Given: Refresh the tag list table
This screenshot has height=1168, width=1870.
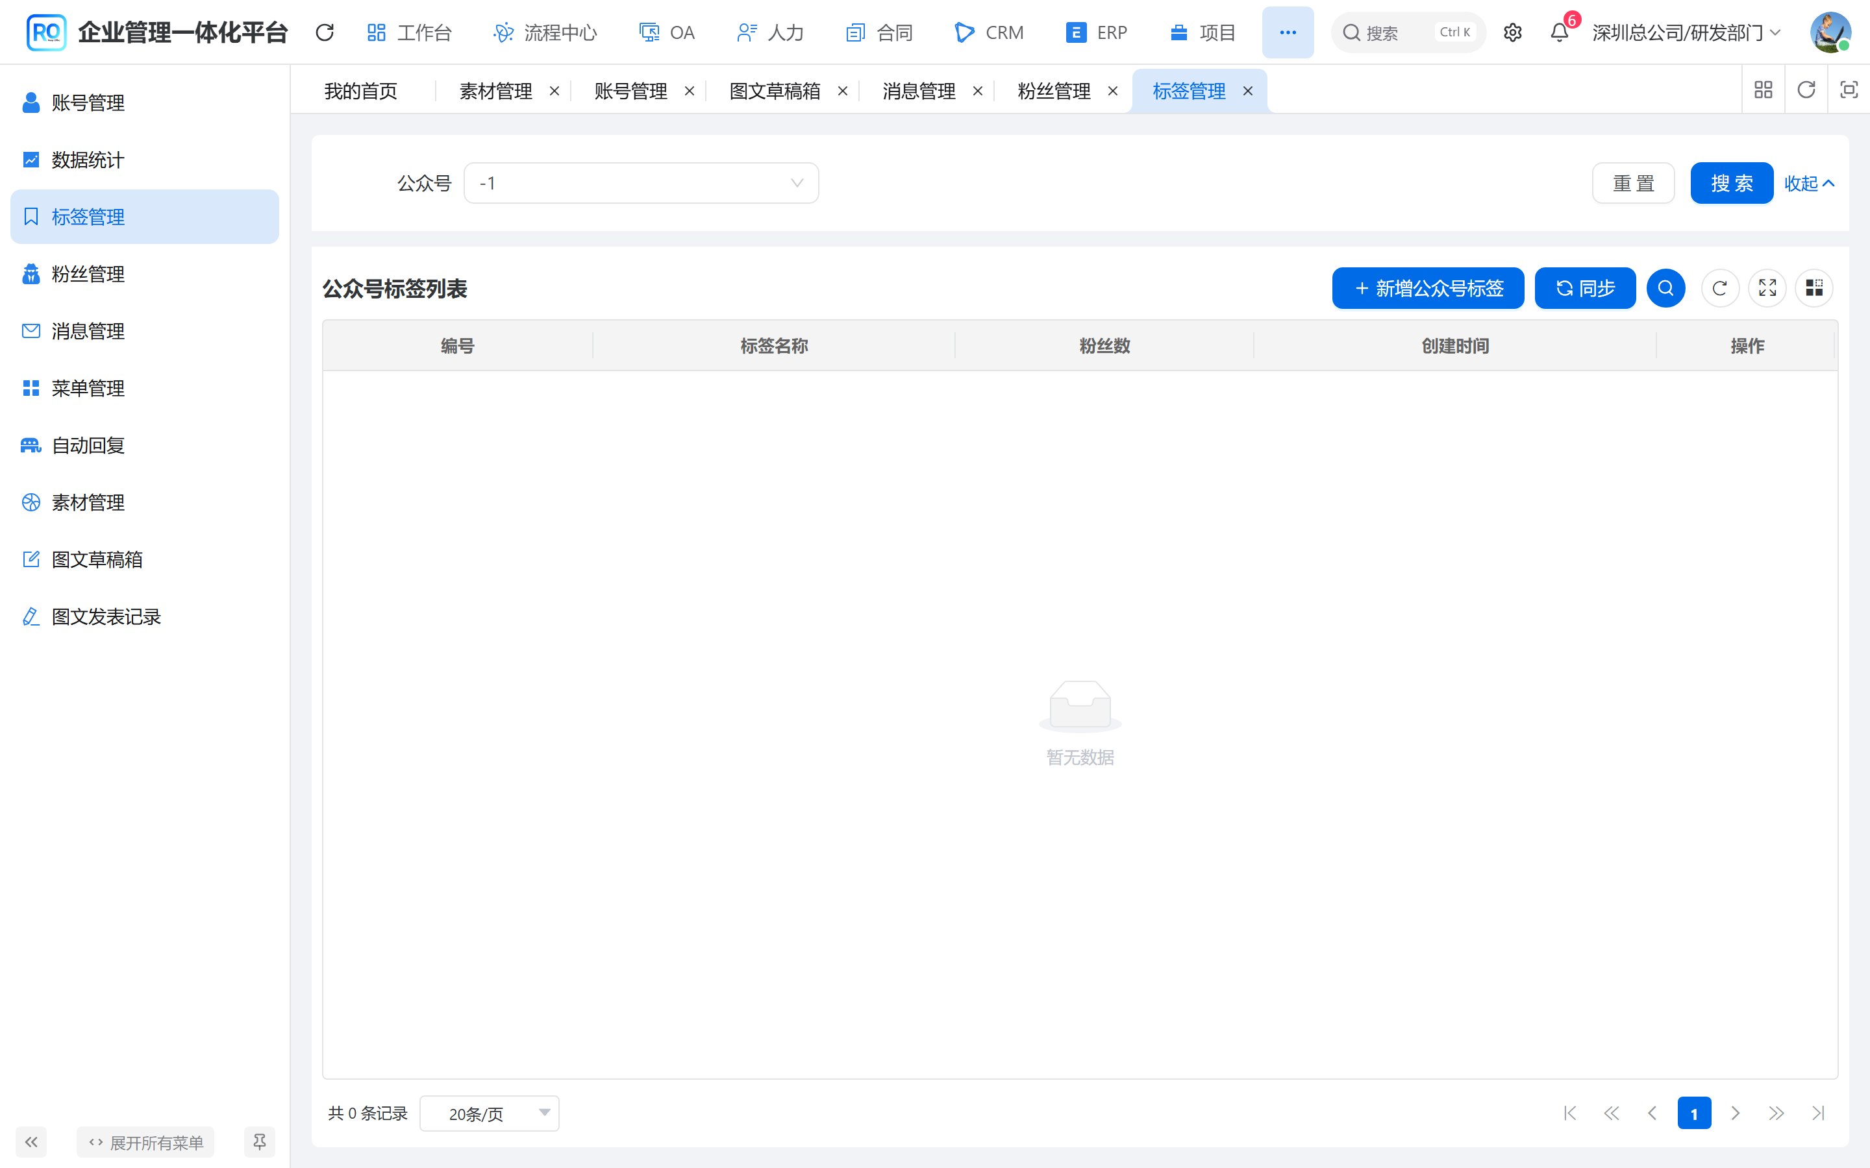Looking at the screenshot, I should (x=1719, y=288).
